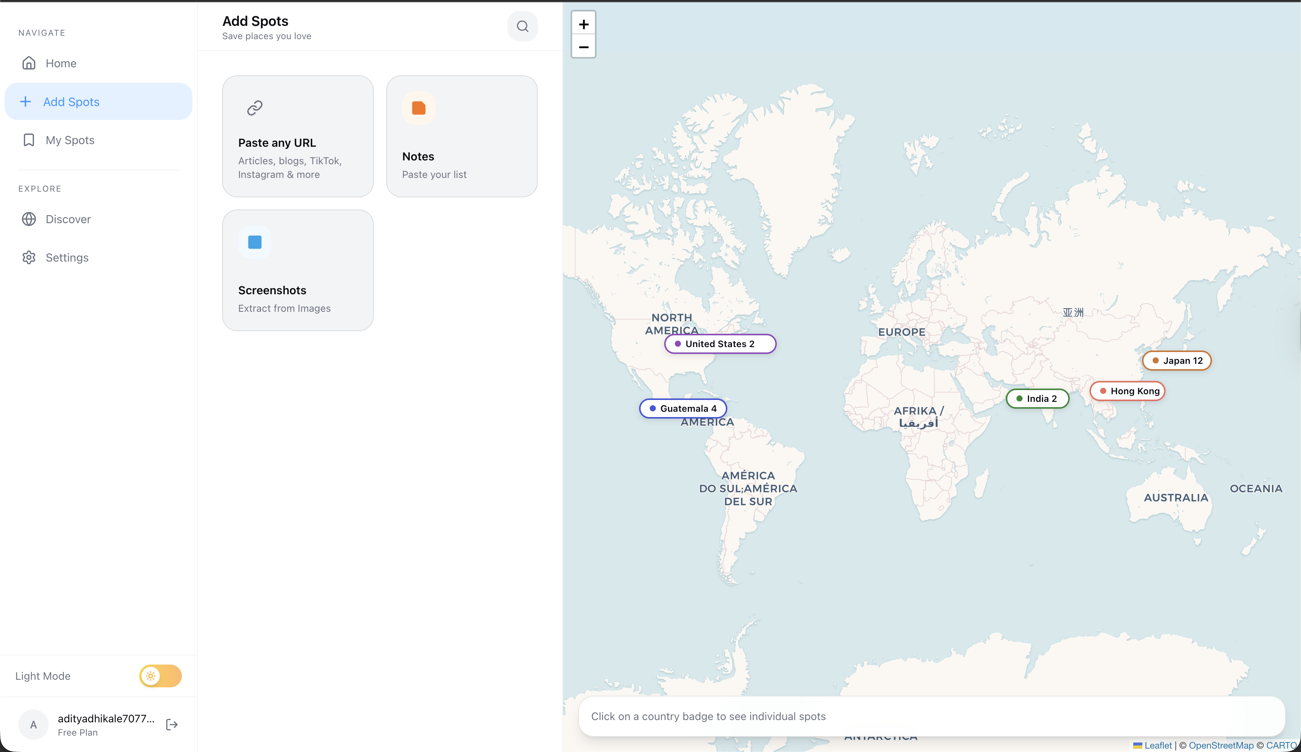
Task: Open the Settings gear icon
Action: (29, 257)
